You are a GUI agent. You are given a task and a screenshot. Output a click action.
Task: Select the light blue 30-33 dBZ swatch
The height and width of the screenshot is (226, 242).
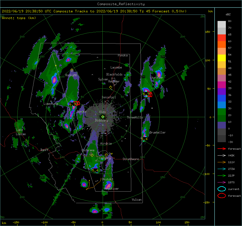(x=222, y=105)
